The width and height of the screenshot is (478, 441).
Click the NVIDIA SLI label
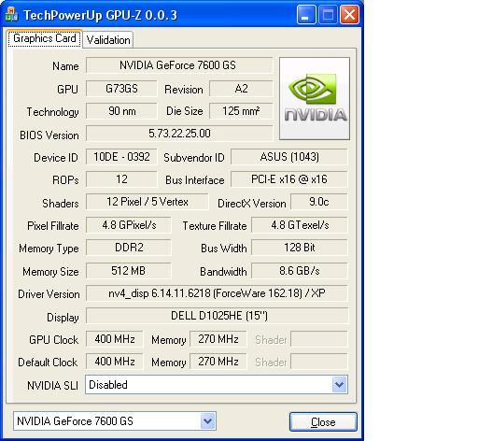pyautogui.click(x=52, y=386)
